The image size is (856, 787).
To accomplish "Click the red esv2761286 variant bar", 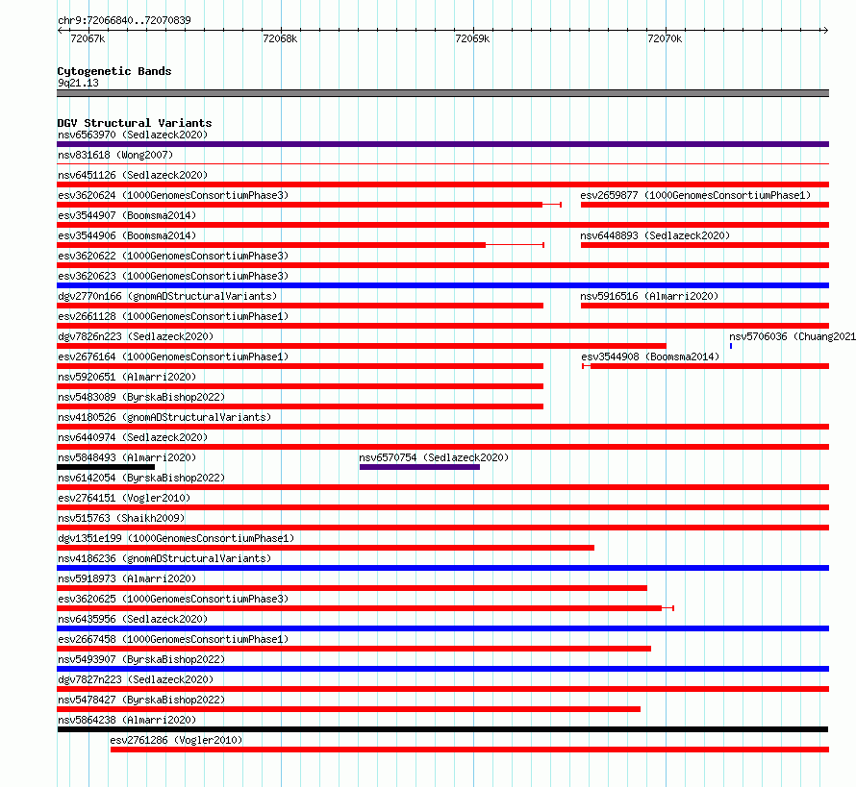I will click(469, 750).
